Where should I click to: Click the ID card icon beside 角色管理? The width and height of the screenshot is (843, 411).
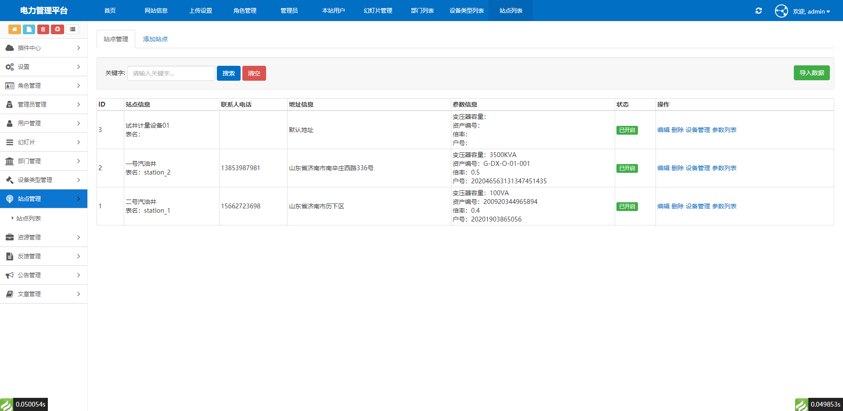tap(10, 86)
